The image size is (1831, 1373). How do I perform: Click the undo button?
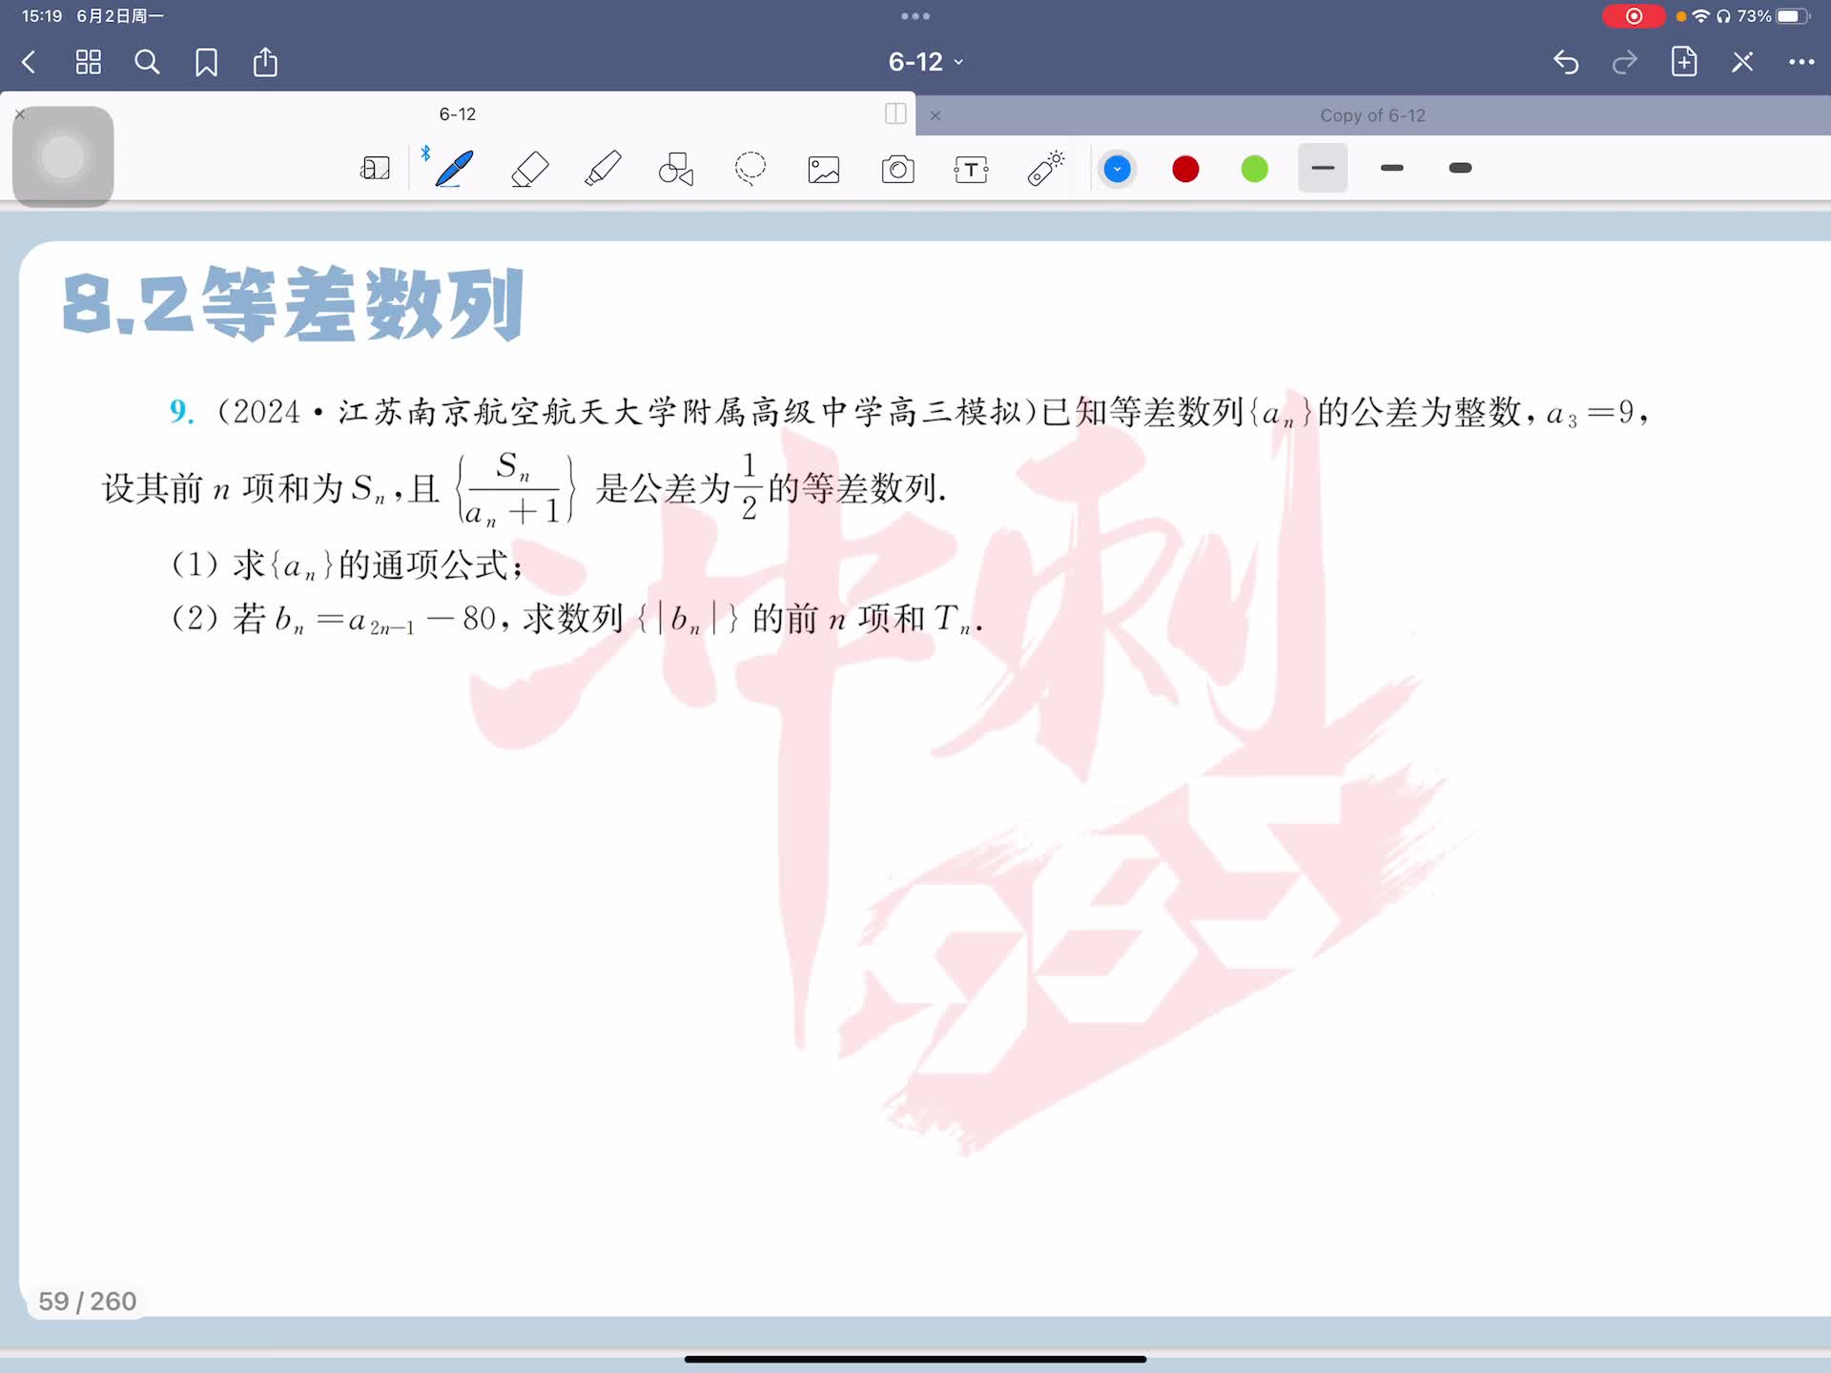pos(1566,62)
